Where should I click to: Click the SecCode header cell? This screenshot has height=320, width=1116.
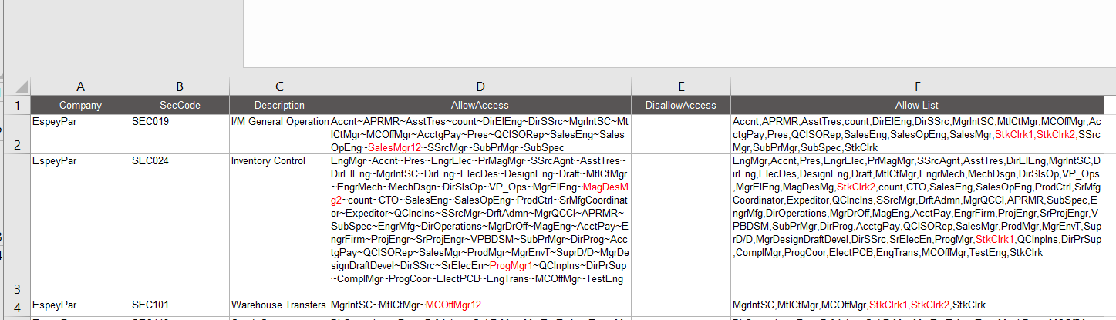pyautogui.click(x=180, y=106)
